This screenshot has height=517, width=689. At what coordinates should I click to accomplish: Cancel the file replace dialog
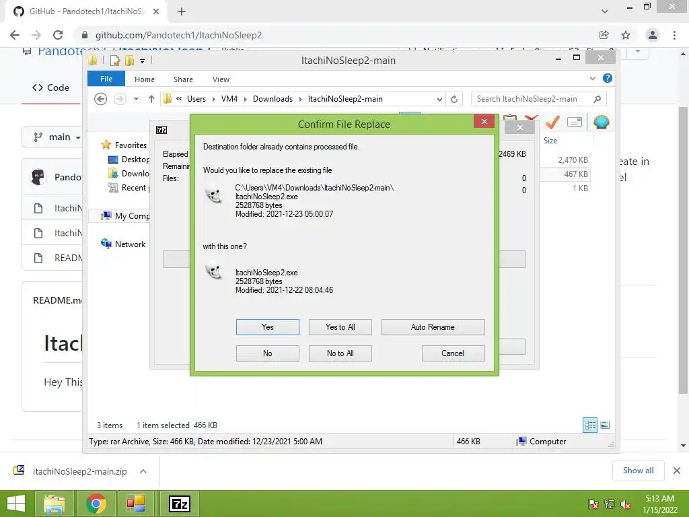[x=453, y=353]
